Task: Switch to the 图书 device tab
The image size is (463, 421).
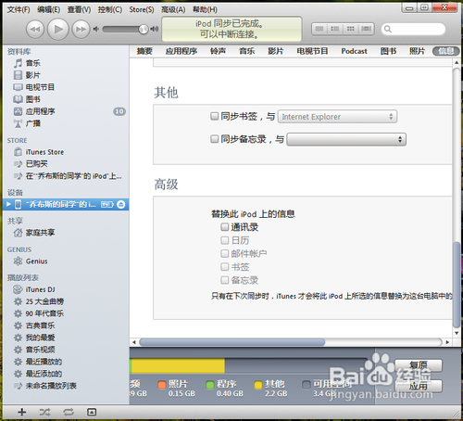Action: [388, 51]
